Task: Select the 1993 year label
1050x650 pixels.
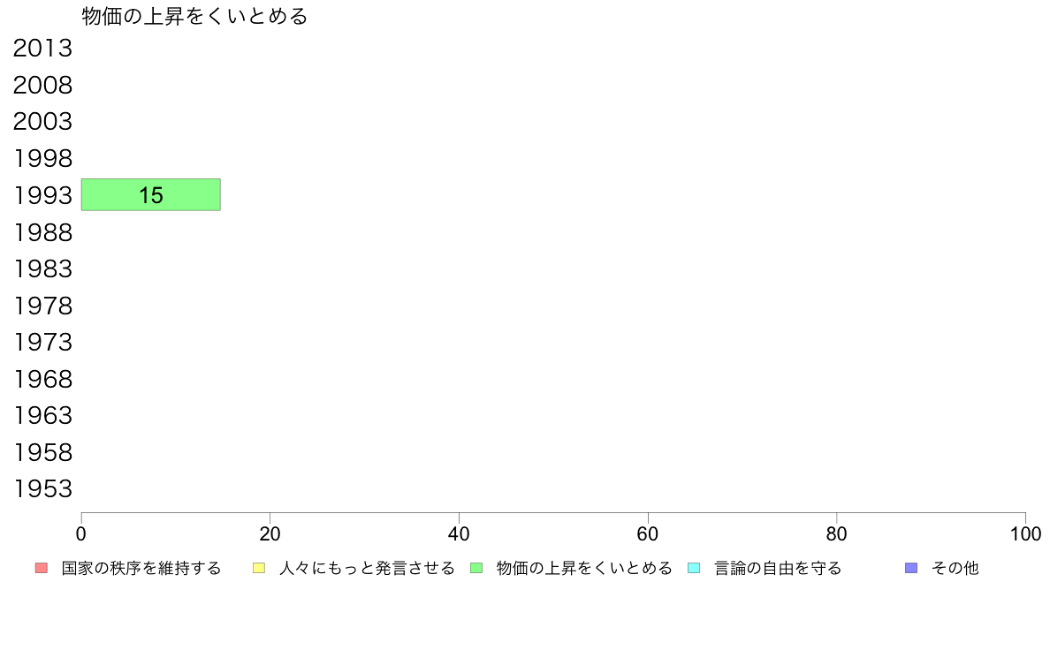Action: coord(42,195)
